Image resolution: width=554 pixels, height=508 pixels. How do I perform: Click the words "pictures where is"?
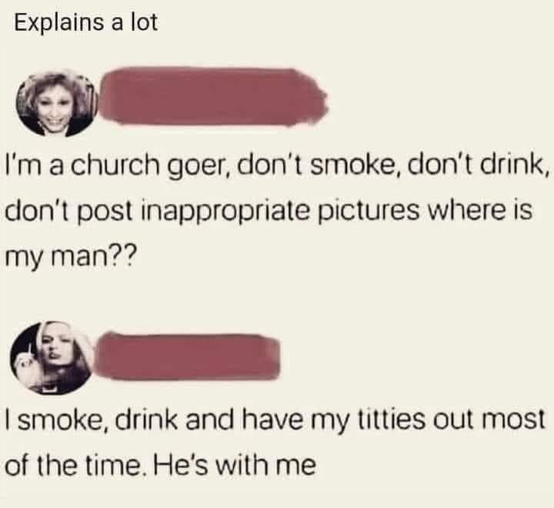(x=425, y=211)
